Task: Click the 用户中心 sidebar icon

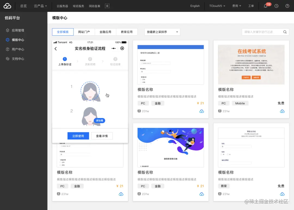Action: pyautogui.click(x=8, y=49)
